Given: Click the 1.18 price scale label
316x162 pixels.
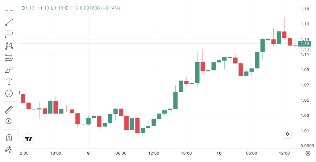Looking at the screenshot, I should [305, 9].
